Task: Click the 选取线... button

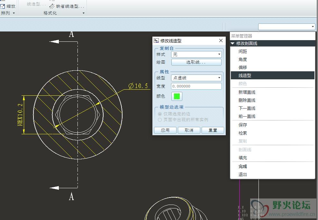Action: [x=196, y=62]
